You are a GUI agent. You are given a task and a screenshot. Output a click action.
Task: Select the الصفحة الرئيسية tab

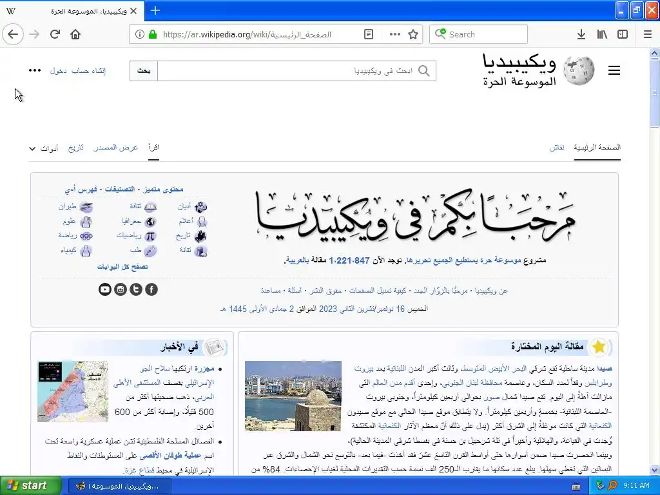point(597,148)
